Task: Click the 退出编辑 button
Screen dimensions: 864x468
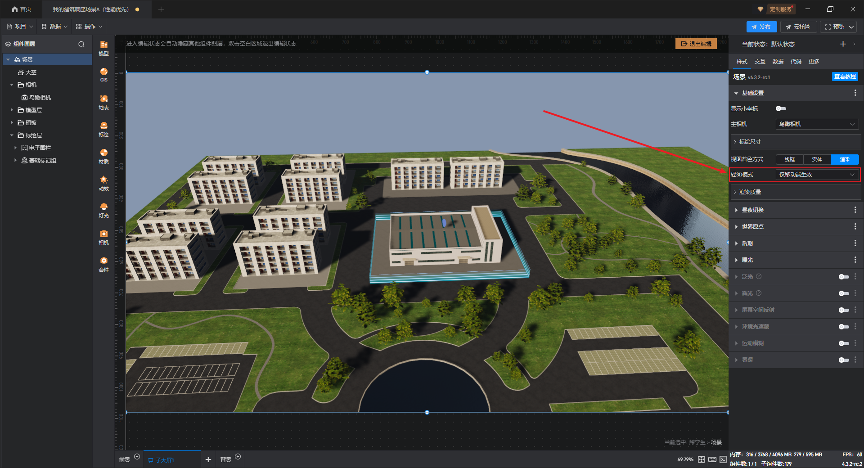Action: tap(696, 44)
